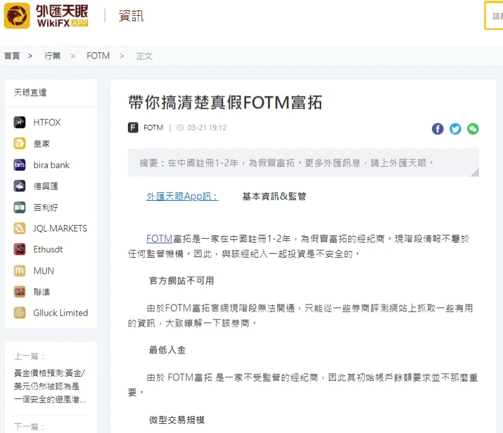Click the FOTM author avatar icon

pyautogui.click(x=133, y=128)
